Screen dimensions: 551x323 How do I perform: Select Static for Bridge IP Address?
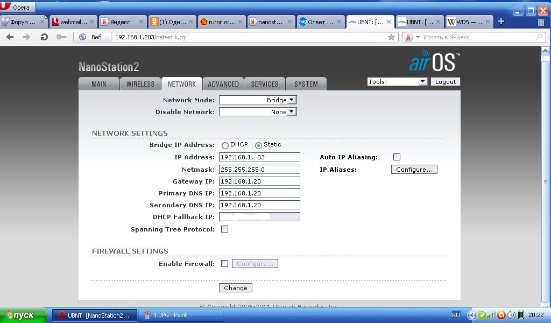(258, 145)
